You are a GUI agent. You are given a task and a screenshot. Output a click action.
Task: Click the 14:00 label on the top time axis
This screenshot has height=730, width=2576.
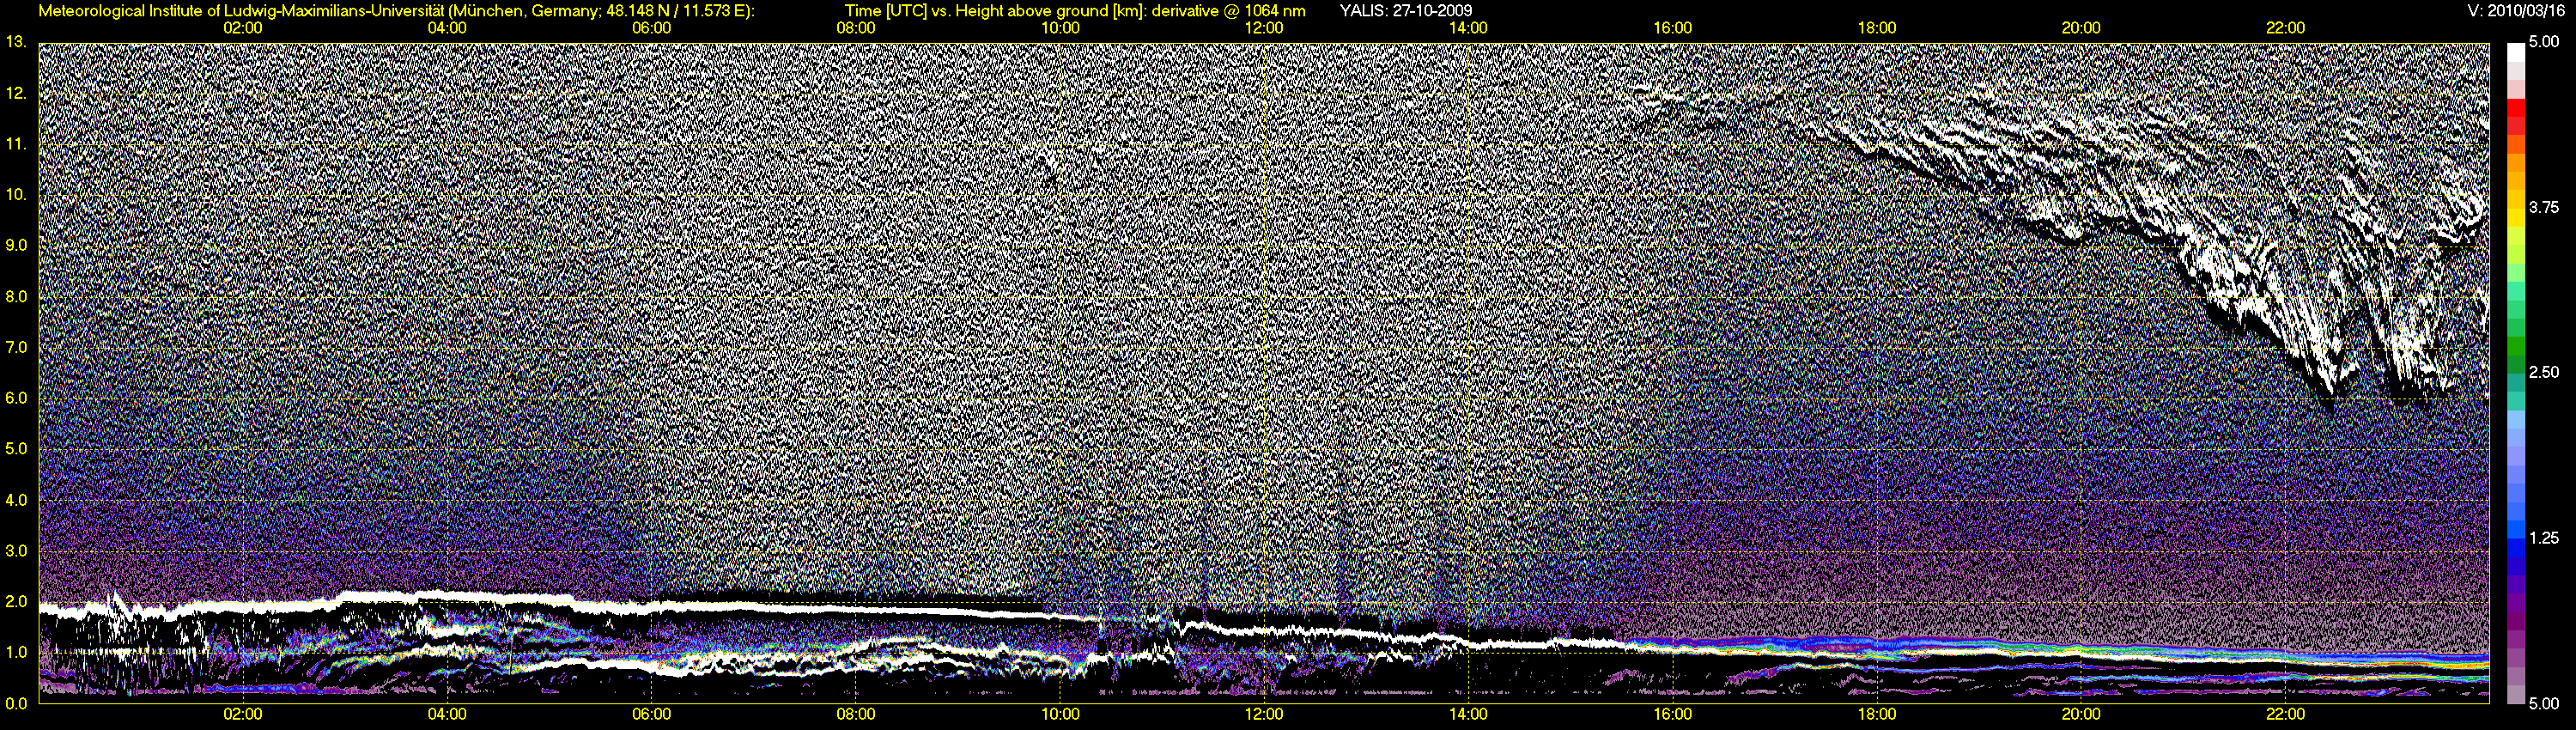[1468, 28]
